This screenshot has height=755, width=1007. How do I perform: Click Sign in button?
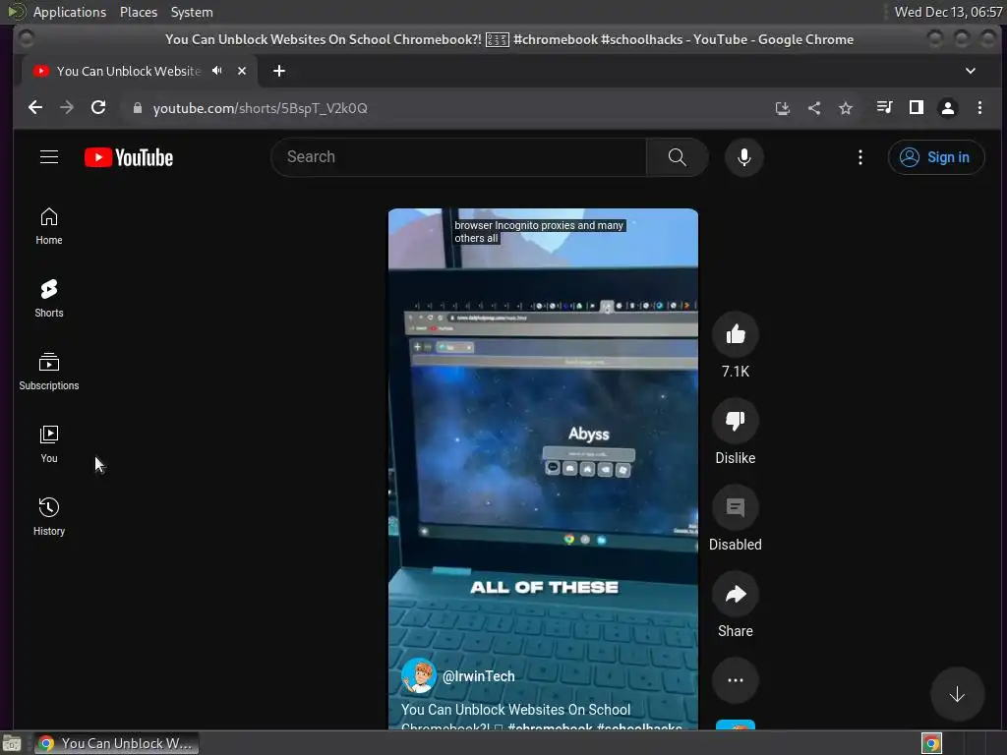click(x=936, y=157)
